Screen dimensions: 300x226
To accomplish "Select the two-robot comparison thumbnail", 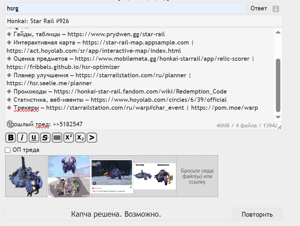I will 154,176.
